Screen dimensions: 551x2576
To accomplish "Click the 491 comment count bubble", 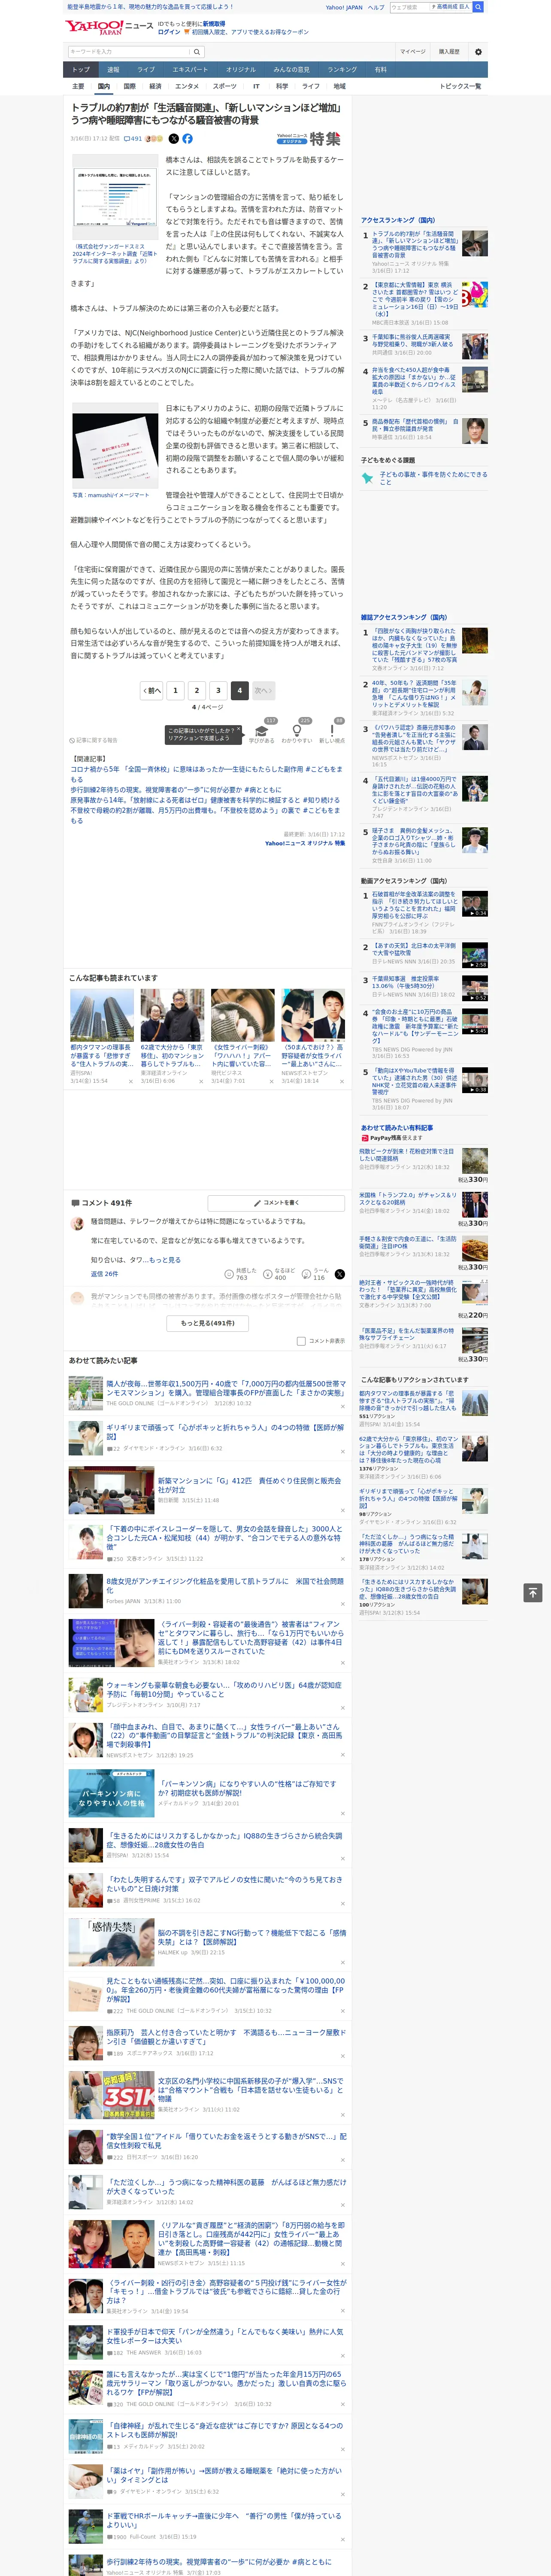I will [133, 139].
